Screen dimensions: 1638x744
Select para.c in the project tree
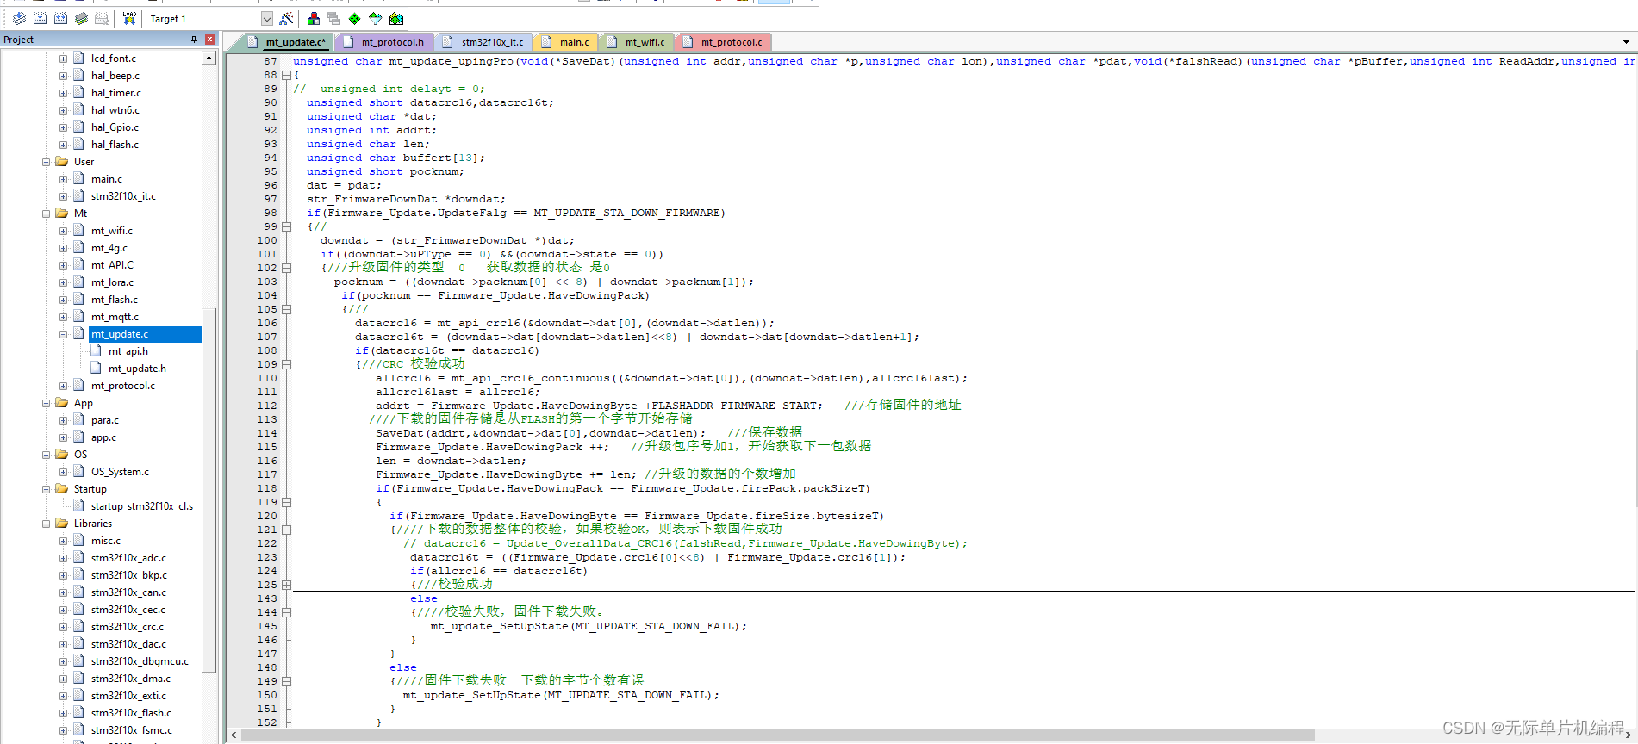[105, 420]
